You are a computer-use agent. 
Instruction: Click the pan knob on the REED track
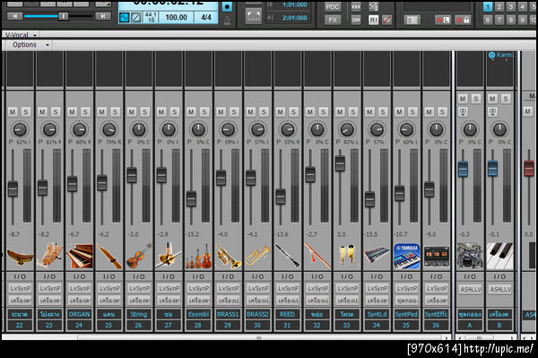click(x=288, y=130)
